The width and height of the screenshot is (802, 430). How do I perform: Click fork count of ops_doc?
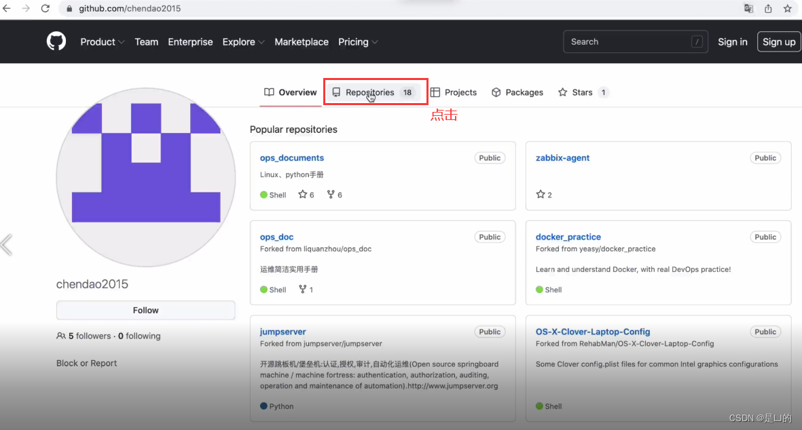(x=306, y=290)
